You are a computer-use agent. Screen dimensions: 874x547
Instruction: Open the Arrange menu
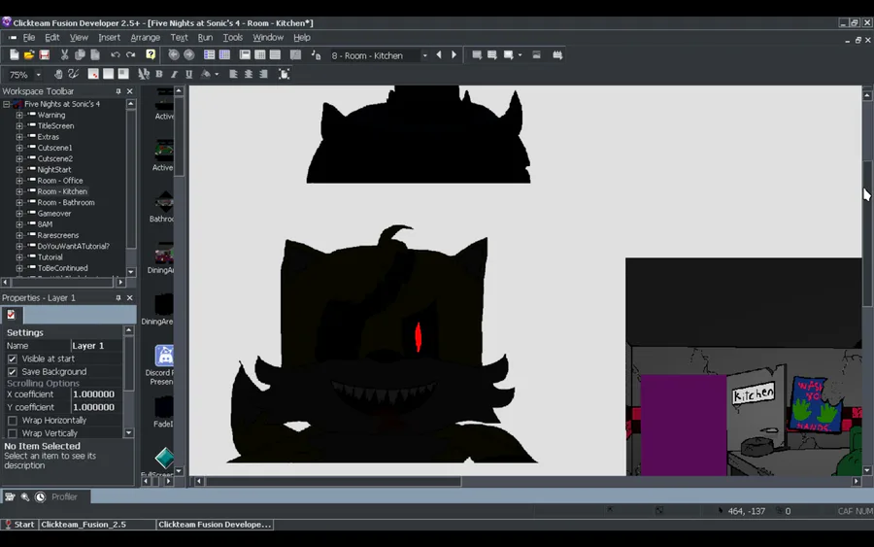click(x=145, y=37)
